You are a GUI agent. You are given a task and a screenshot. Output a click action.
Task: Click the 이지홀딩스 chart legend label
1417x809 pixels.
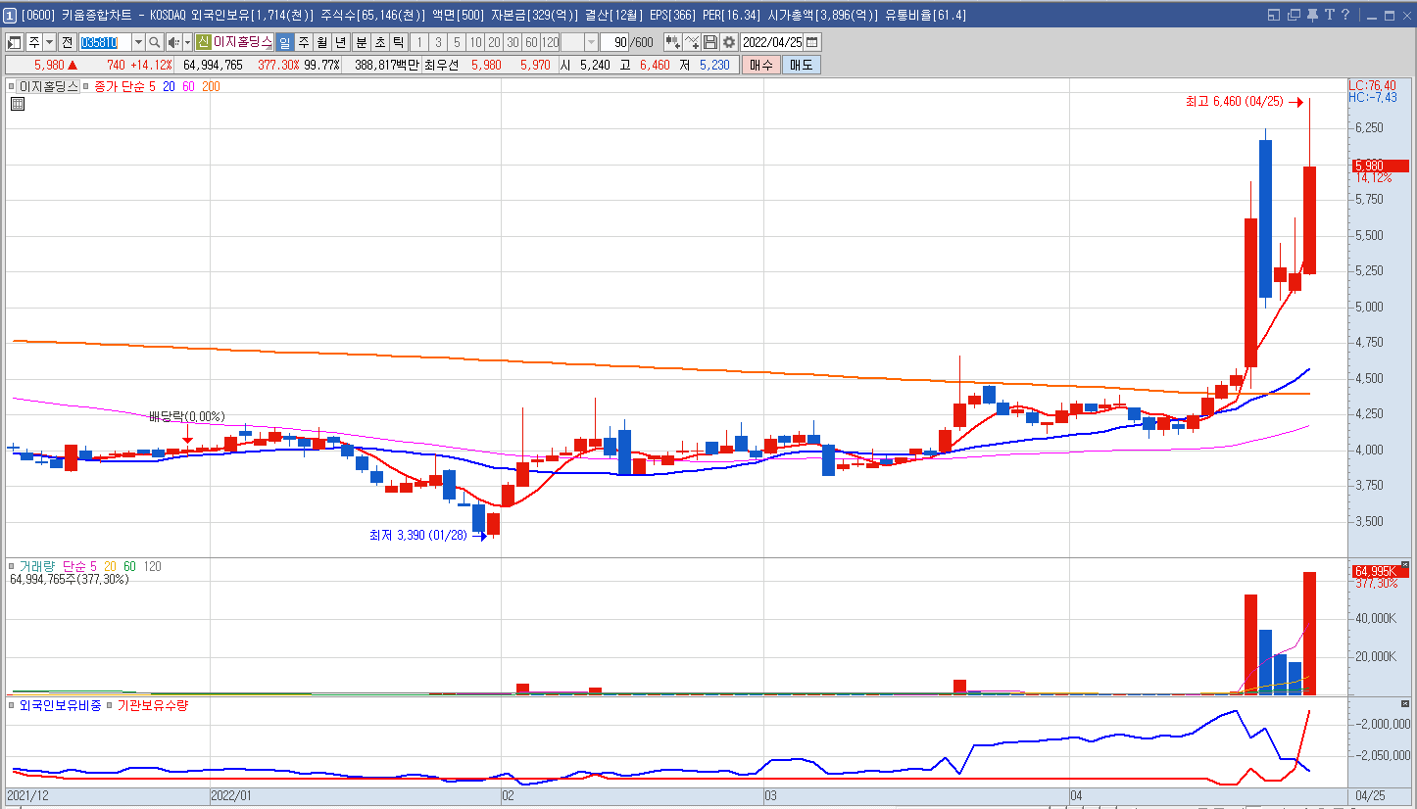click(49, 86)
